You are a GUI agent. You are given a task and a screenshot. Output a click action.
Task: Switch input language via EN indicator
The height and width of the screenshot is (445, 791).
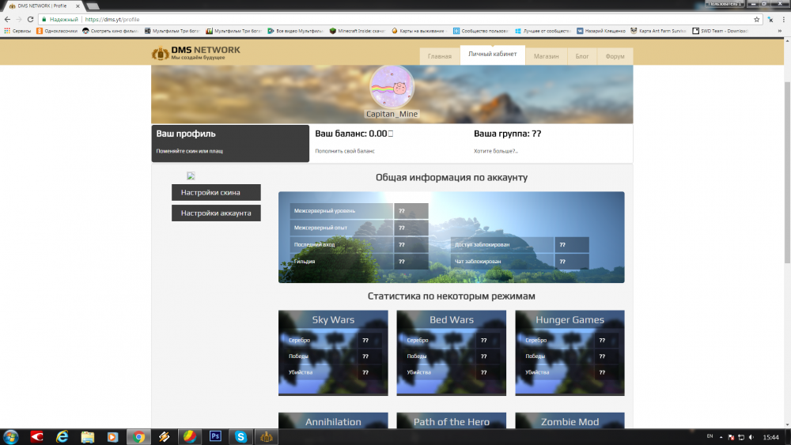(x=709, y=436)
